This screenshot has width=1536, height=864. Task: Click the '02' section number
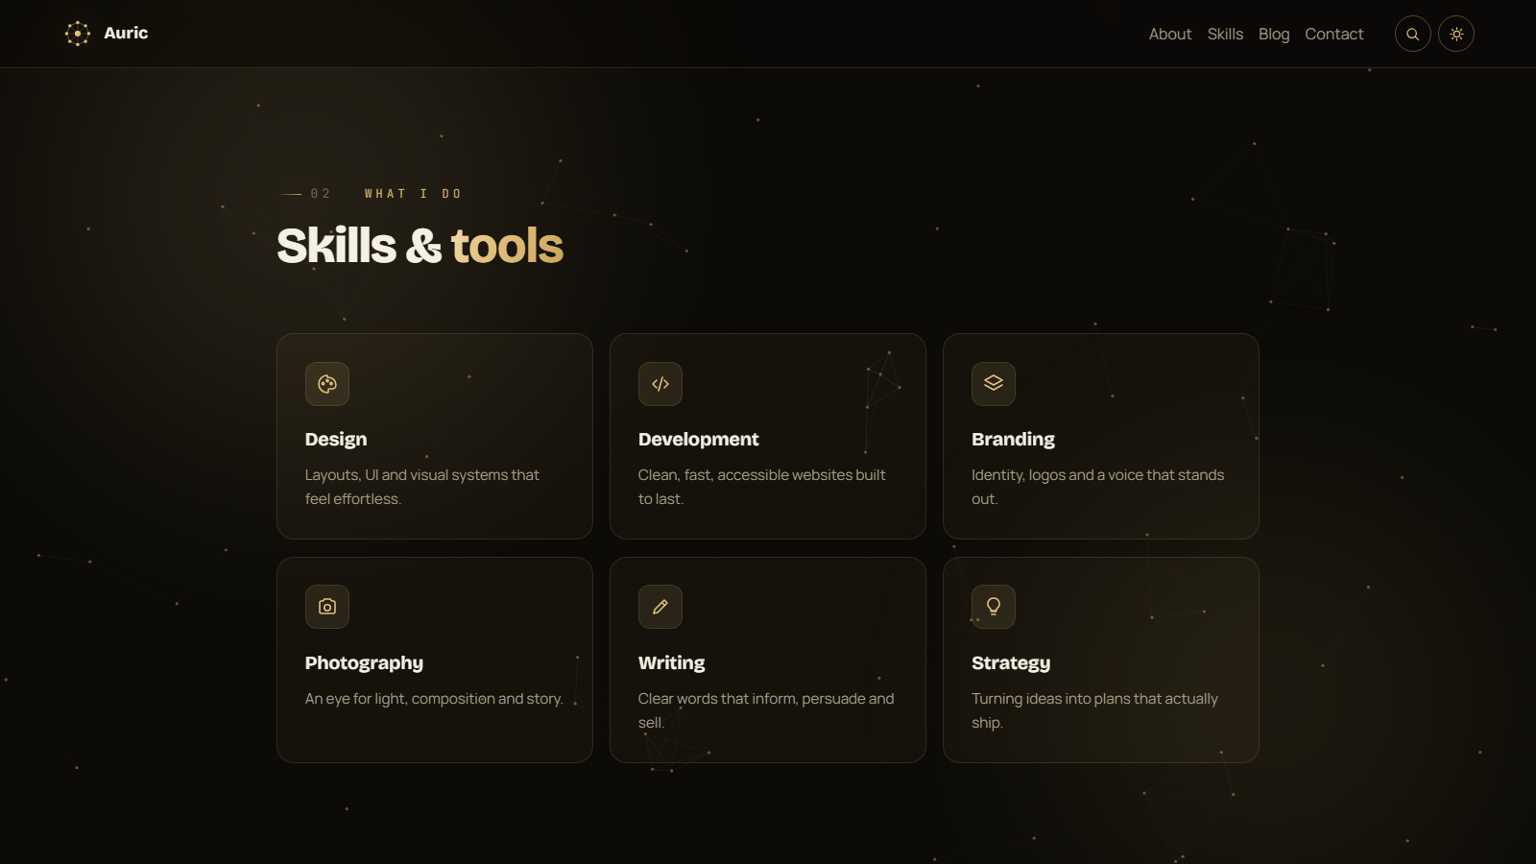321,194
